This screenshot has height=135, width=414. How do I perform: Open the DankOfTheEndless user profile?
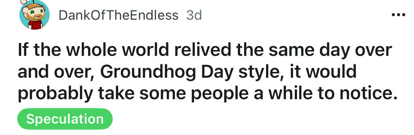pos(118,15)
